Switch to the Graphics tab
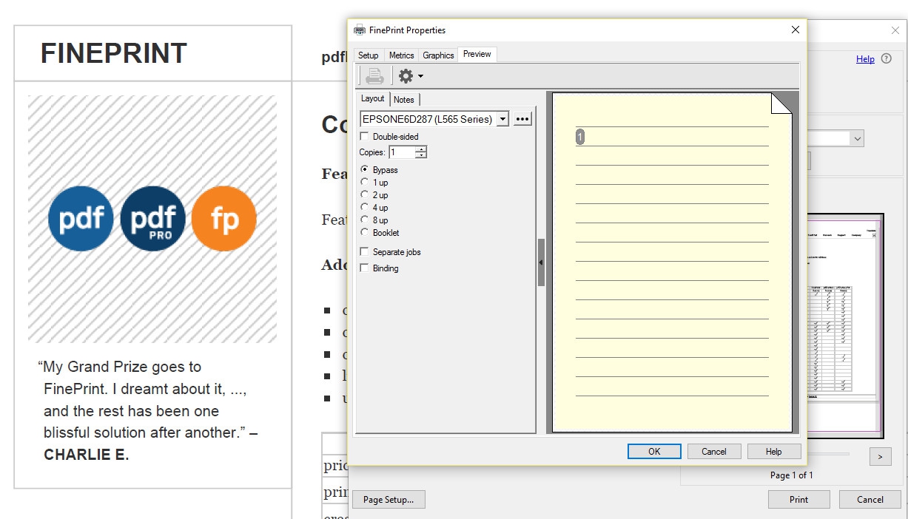Screen dimensions: 908x519 438,55
